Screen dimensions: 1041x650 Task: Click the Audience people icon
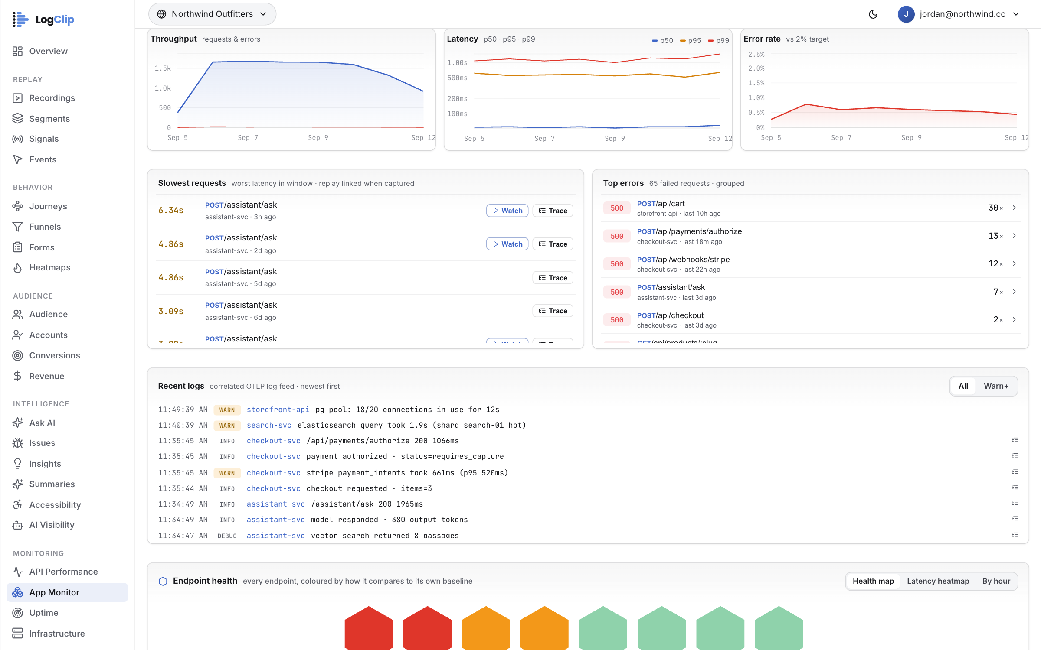click(17, 314)
